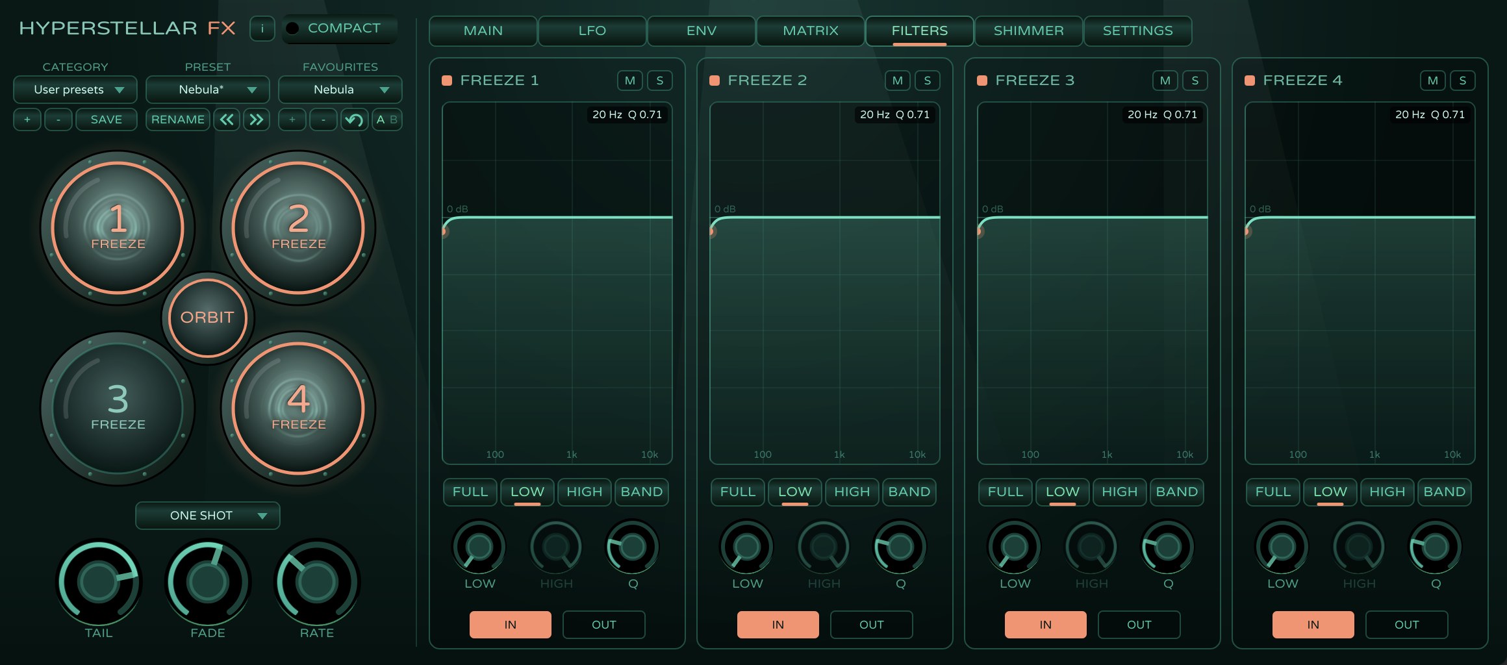Click the RENAME preset button

[x=178, y=119]
